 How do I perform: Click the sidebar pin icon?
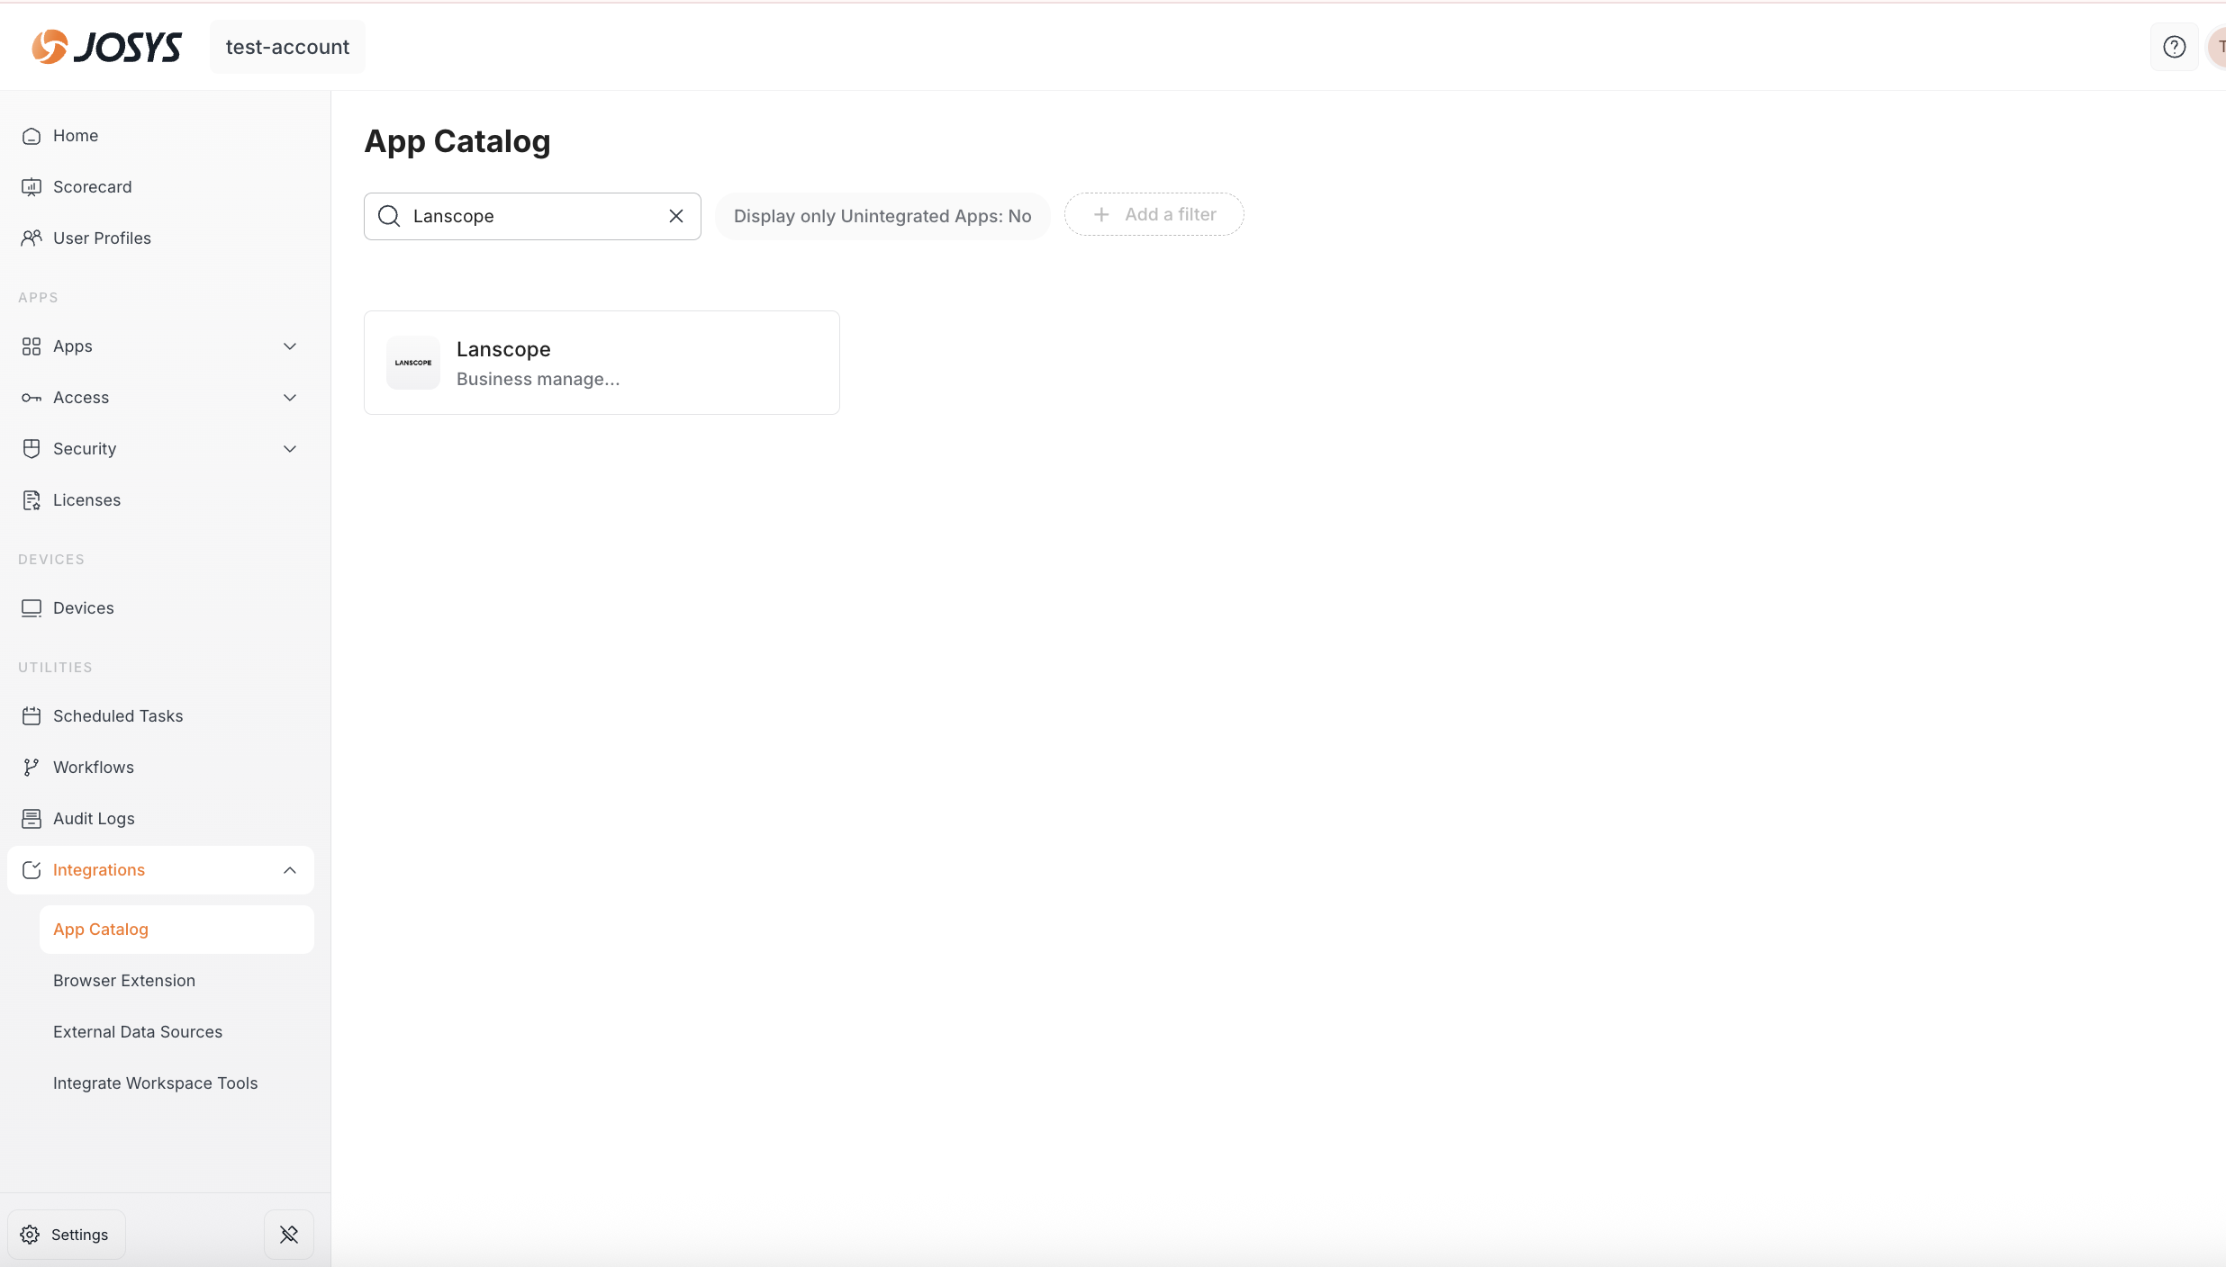tap(289, 1235)
